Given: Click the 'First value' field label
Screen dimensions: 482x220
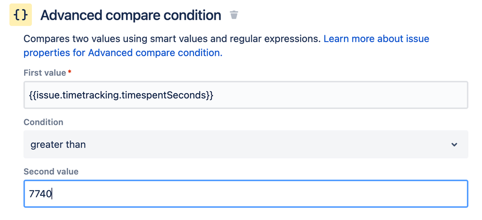Looking at the screenshot, I should pyautogui.click(x=45, y=73).
